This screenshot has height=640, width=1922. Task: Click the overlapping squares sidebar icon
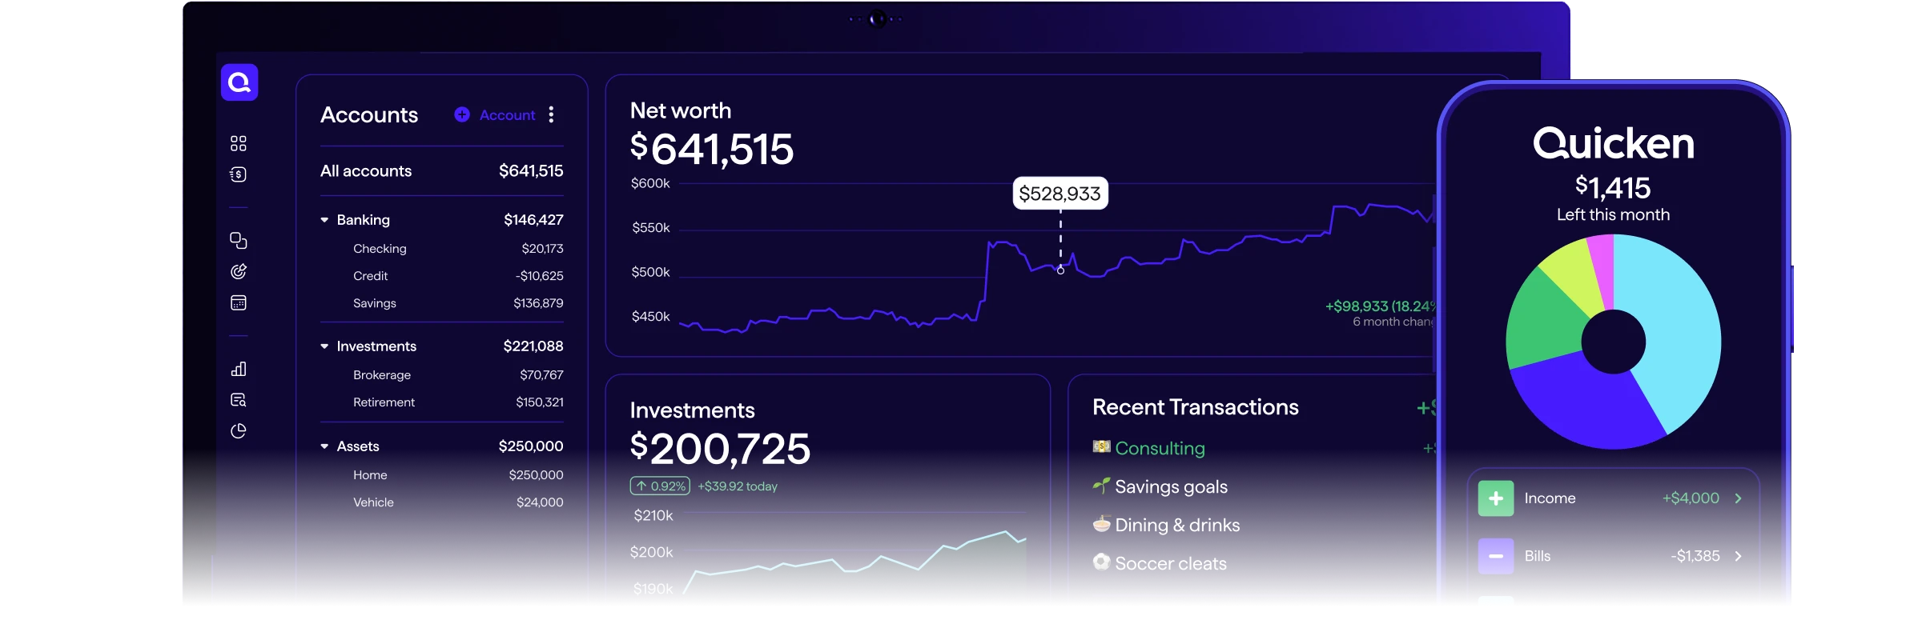click(x=239, y=240)
